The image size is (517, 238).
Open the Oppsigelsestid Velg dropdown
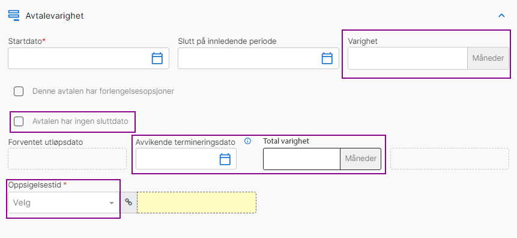pos(64,203)
